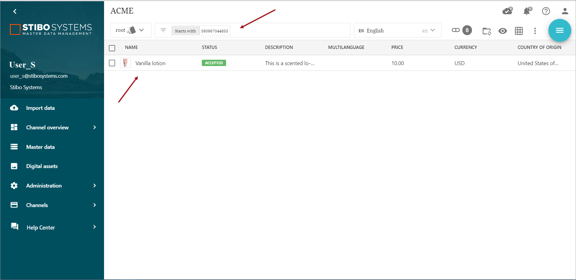This screenshot has width=576, height=280.
Task: Open the Vanilla lotion product link
Action: 150,63
